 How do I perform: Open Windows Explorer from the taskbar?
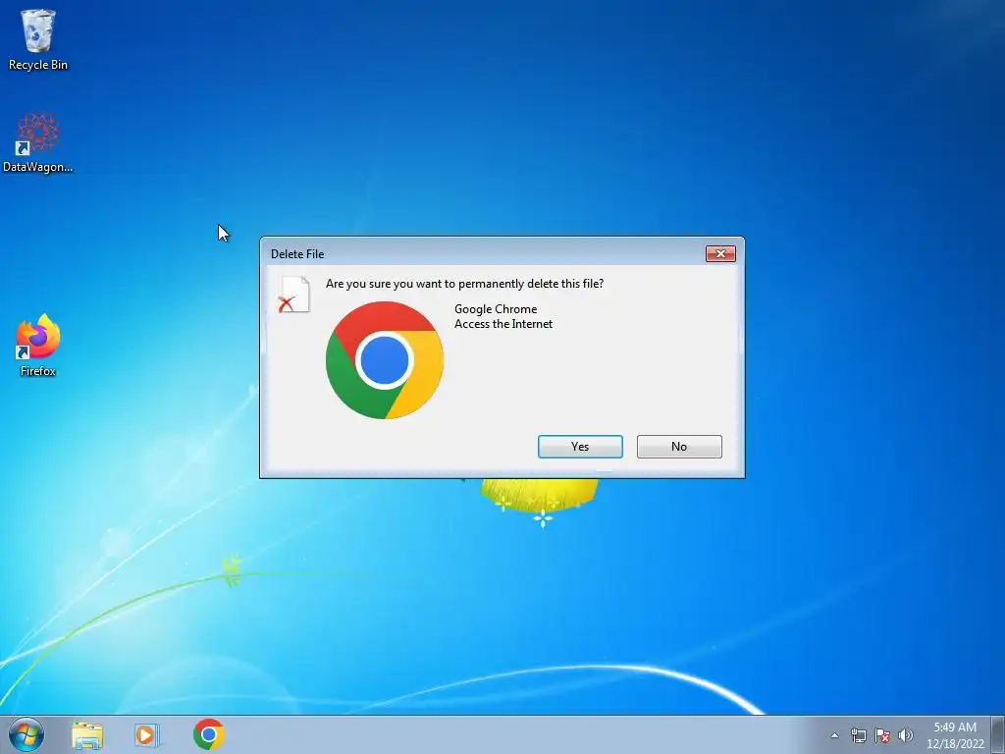(x=87, y=734)
